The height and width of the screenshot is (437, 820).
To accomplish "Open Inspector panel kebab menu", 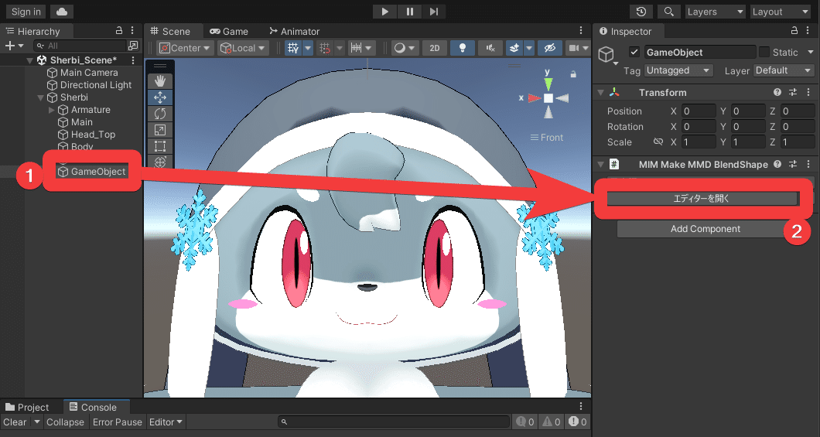I will point(808,31).
